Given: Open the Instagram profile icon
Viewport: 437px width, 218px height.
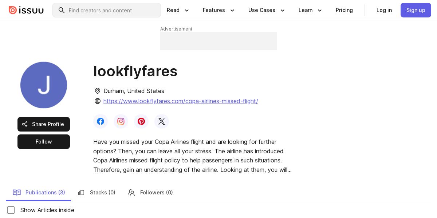Looking at the screenshot, I should coord(121,121).
